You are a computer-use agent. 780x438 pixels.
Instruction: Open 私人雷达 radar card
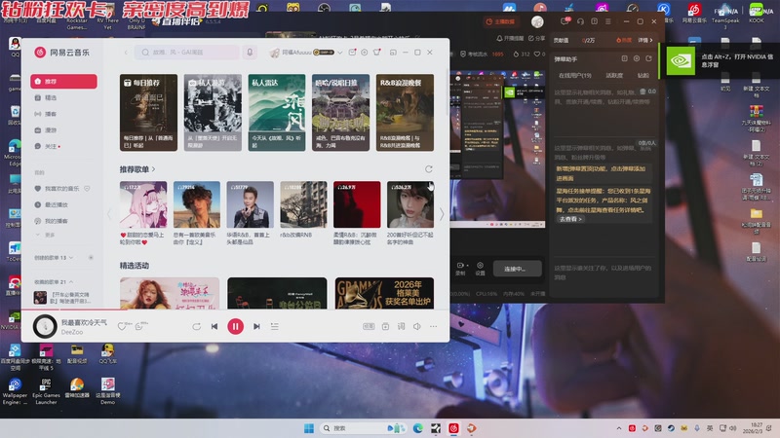(x=277, y=112)
